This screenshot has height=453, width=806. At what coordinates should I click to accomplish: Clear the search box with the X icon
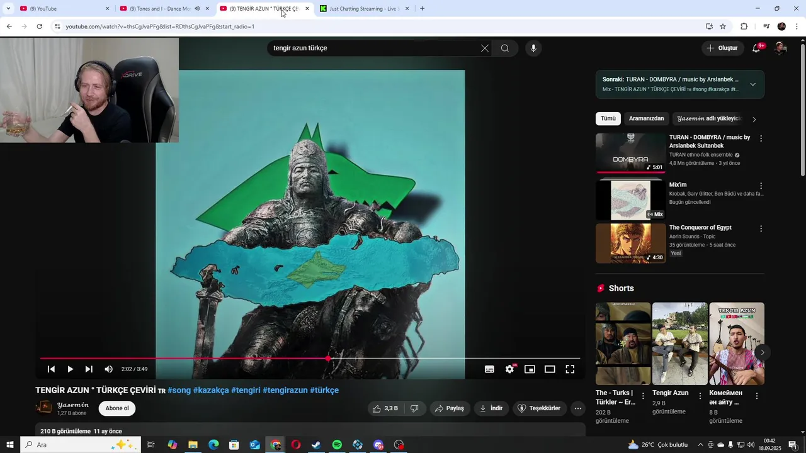(x=485, y=48)
